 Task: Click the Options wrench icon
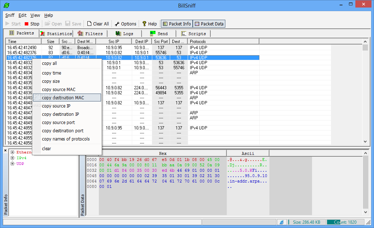tap(117, 24)
